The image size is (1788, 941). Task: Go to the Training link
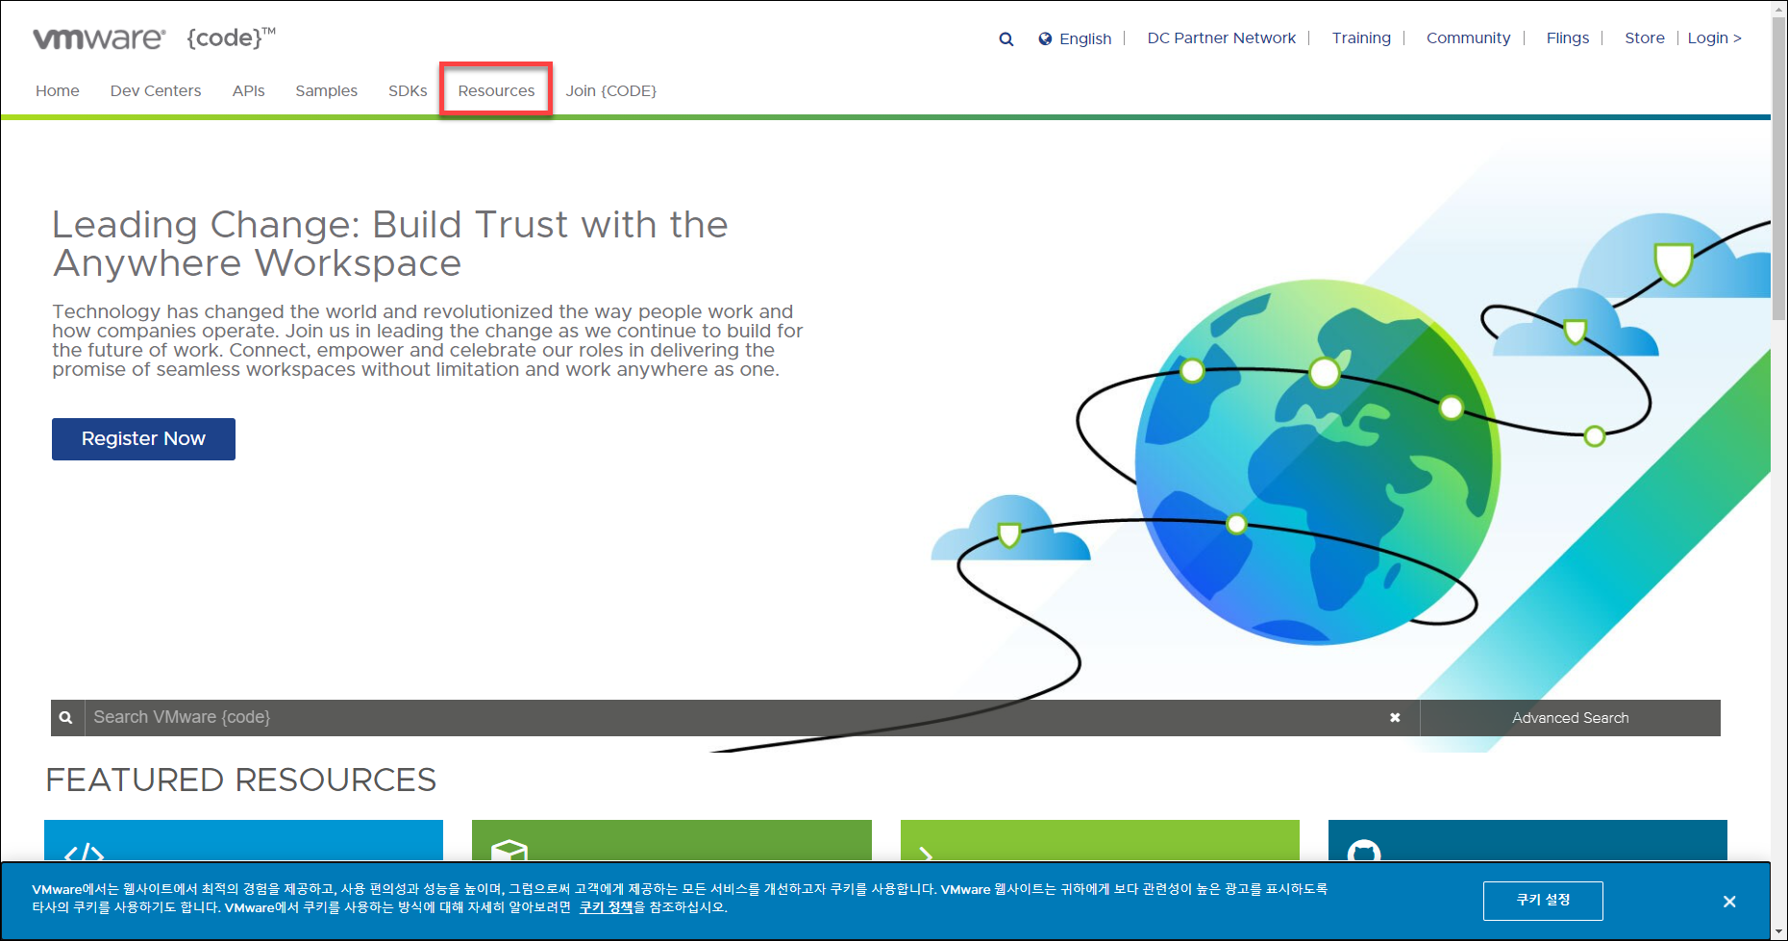[1361, 38]
